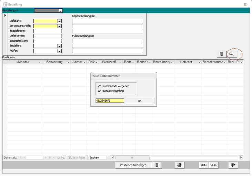This screenshot has width=252, height=176.
Task: Open the Besteller dropdown list
Action: click(x=60, y=46)
